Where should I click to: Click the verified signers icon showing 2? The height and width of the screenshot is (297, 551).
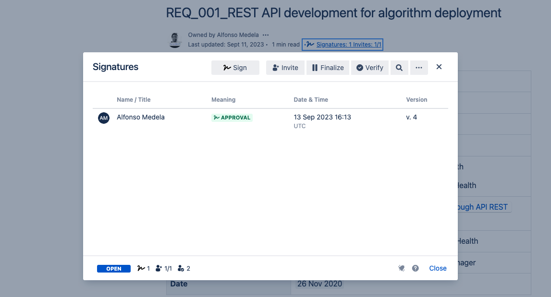(x=181, y=269)
